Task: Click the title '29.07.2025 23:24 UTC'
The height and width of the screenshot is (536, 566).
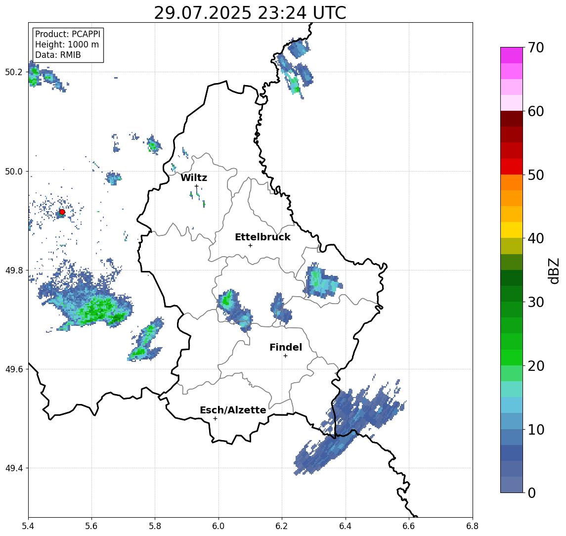Action: tap(250, 13)
